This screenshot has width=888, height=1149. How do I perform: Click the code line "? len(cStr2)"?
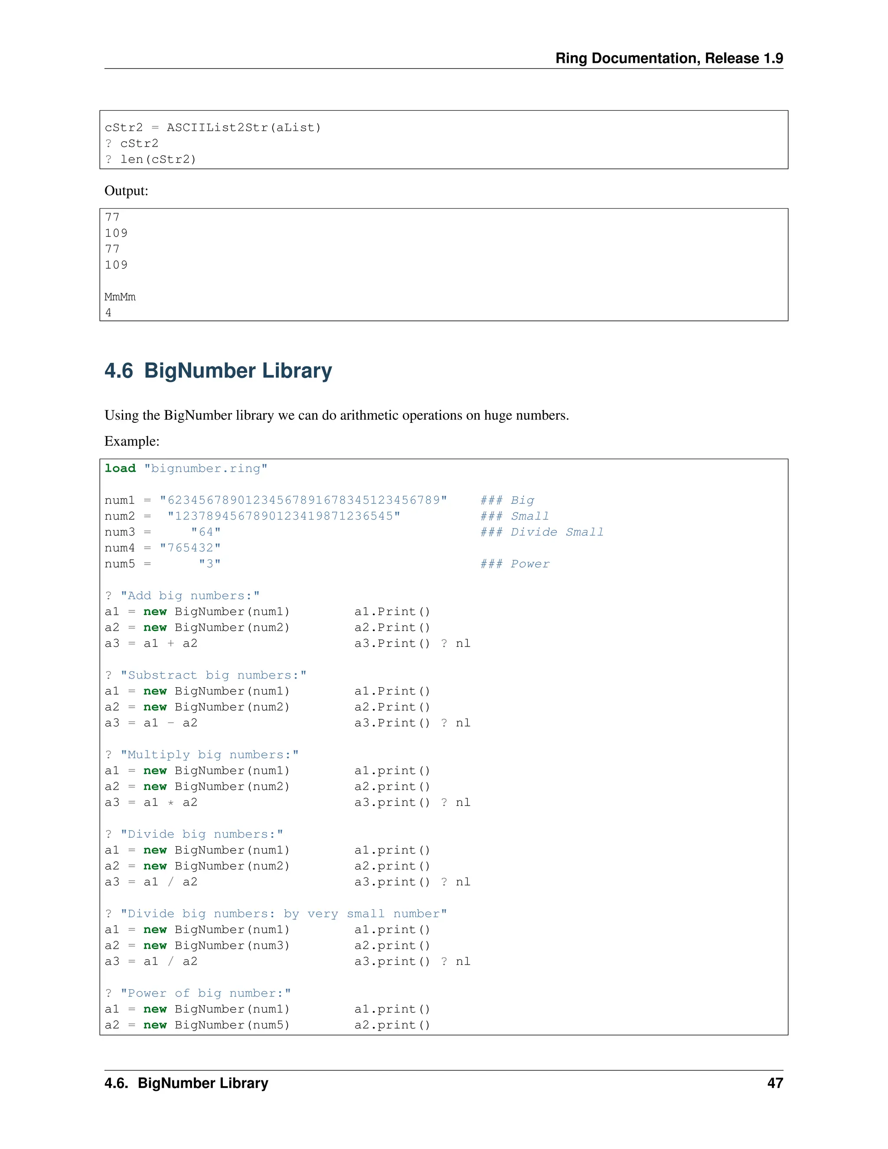(150, 160)
